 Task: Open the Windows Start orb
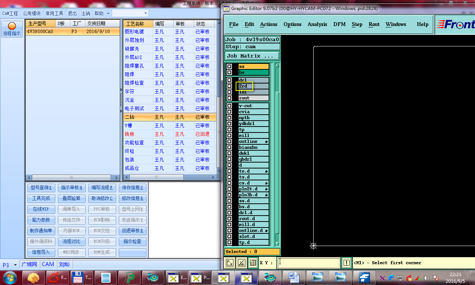click(9, 277)
